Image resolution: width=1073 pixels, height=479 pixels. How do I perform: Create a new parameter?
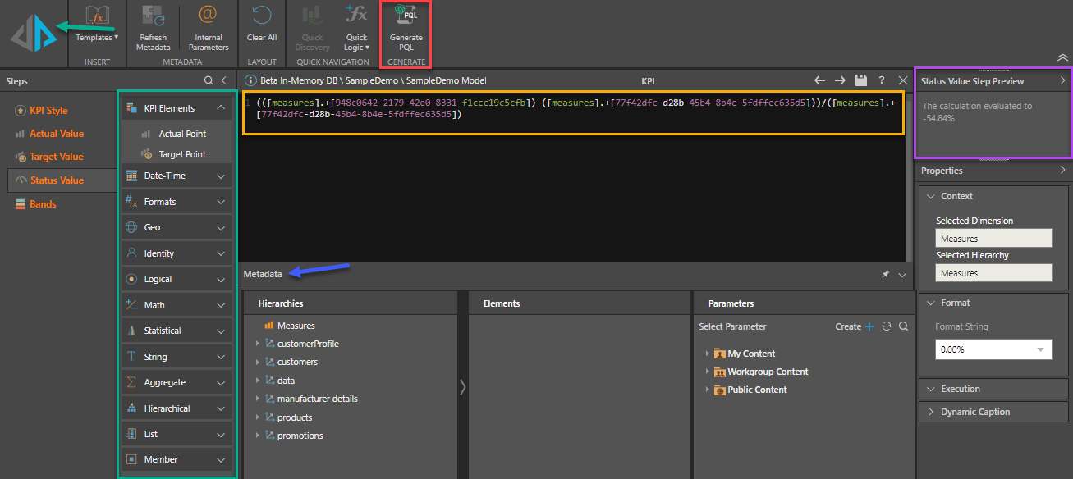click(x=855, y=326)
